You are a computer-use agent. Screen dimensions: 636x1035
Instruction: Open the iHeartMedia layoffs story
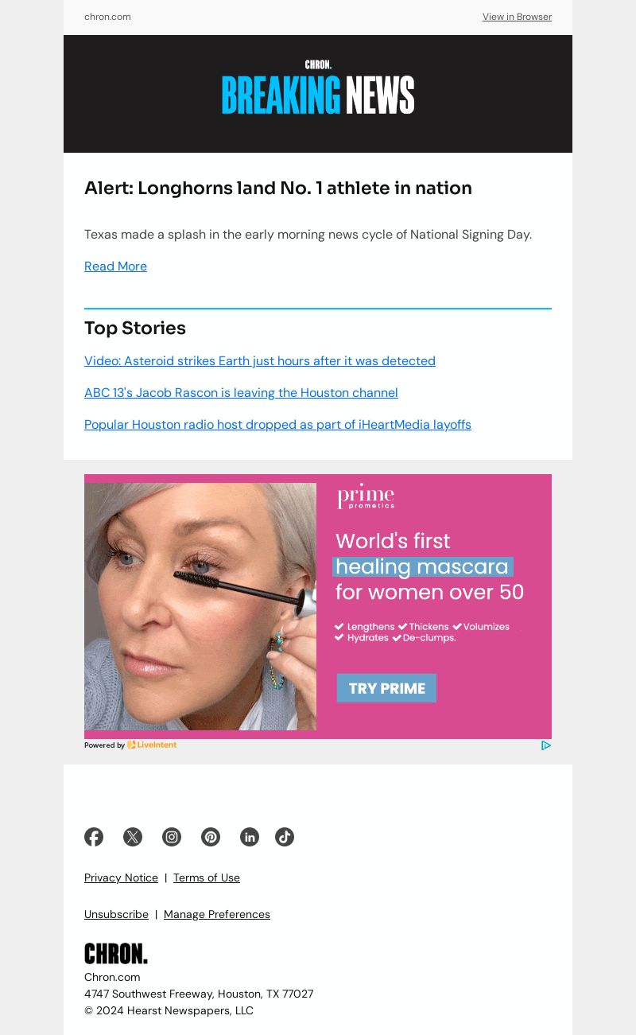click(277, 425)
